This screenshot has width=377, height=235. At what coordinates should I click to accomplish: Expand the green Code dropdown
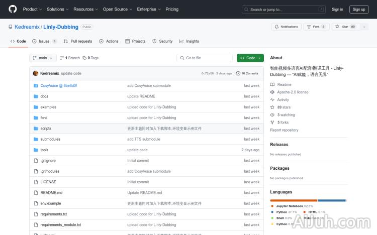tap(250, 58)
